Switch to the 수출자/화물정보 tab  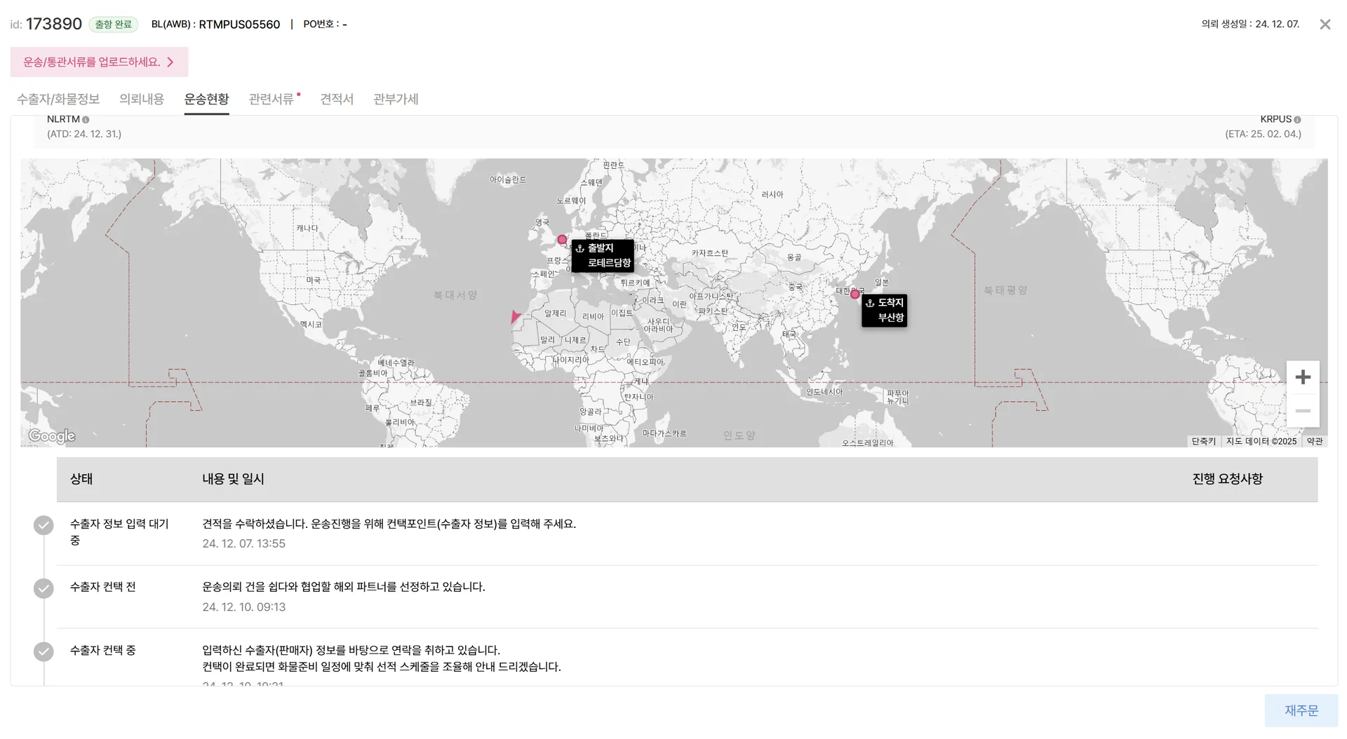58,99
